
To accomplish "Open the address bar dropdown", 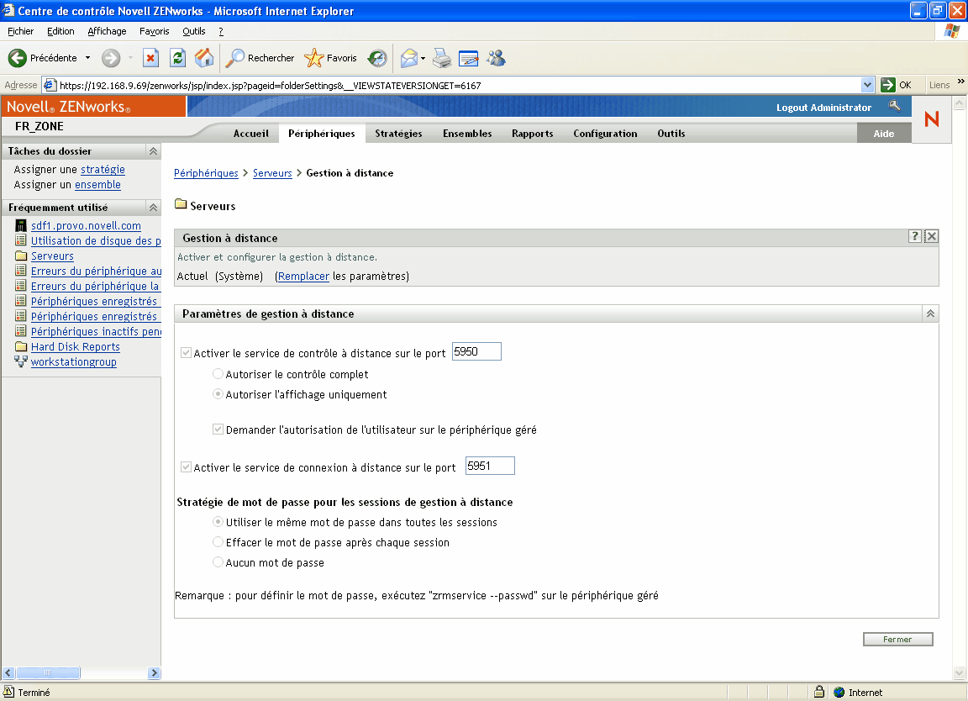I will [868, 84].
